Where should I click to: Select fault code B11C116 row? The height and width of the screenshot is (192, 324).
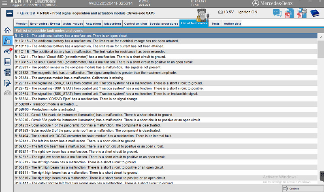166,41
